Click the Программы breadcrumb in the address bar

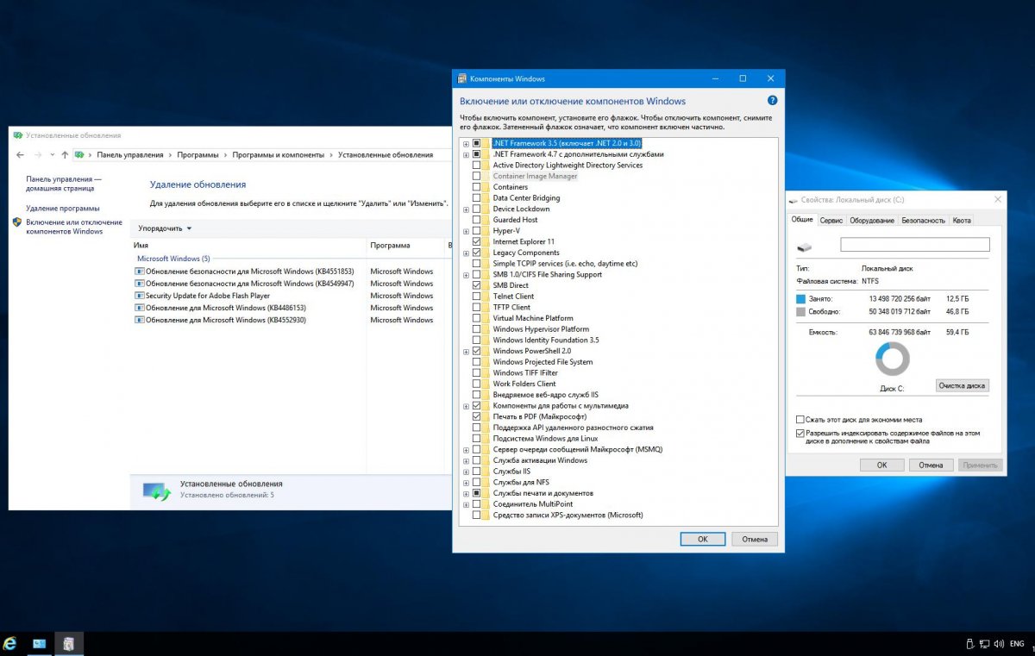[198, 155]
